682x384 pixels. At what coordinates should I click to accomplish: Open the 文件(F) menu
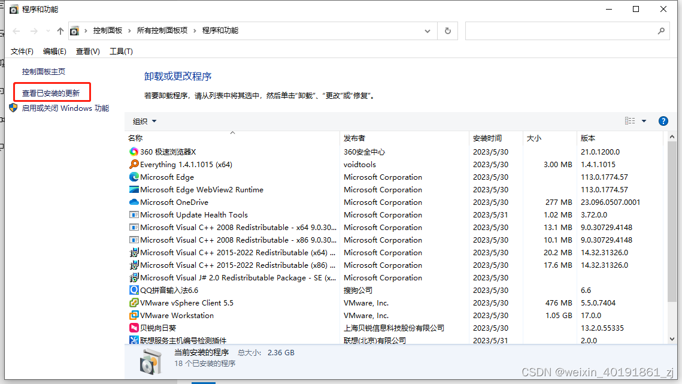click(x=22, y=52)
